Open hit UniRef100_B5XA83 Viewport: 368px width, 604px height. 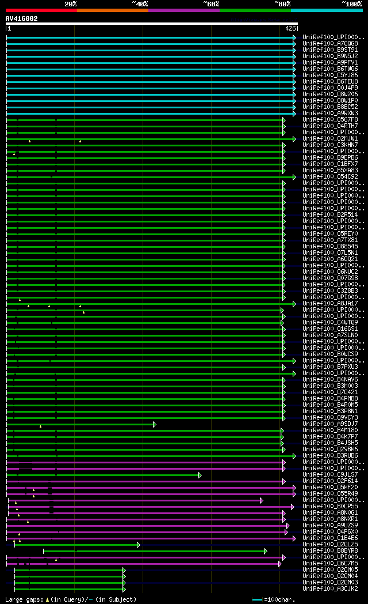coord(330,170)
